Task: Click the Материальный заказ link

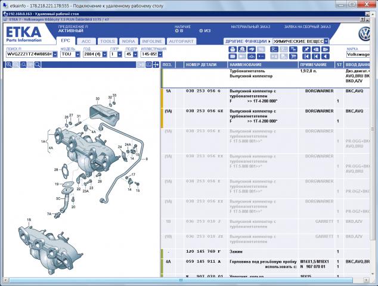Action: 250,27
